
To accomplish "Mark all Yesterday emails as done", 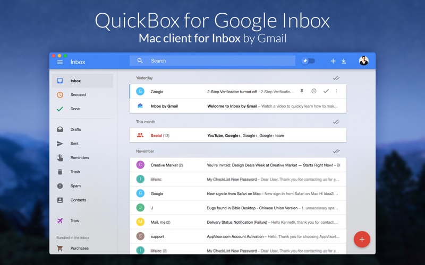I will 336,78.
